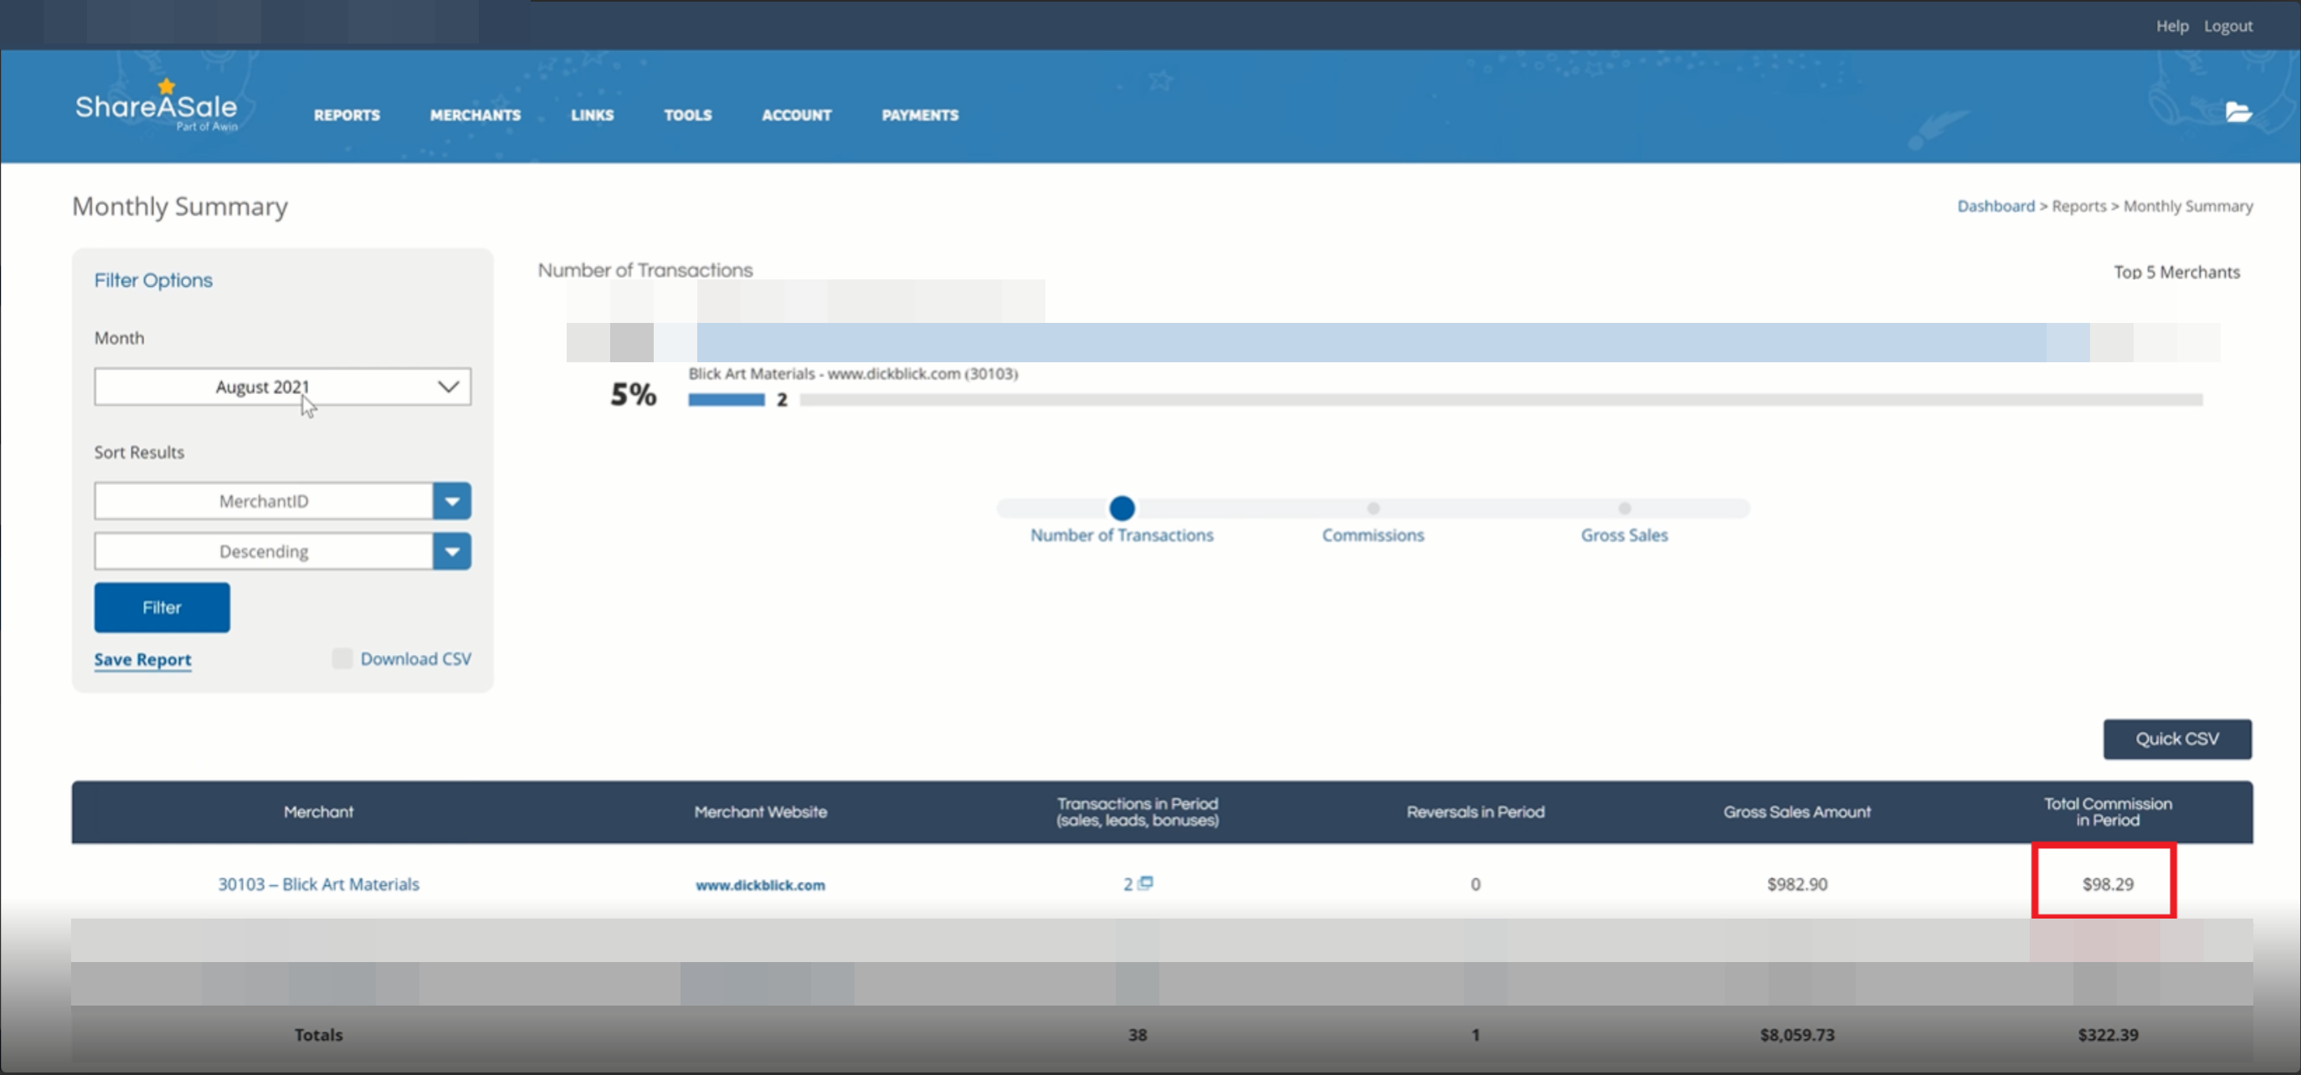Switch chart to Commissions dot
The width and height of the screenshot is (2301, 1075).
click(x=1373, y=508)
